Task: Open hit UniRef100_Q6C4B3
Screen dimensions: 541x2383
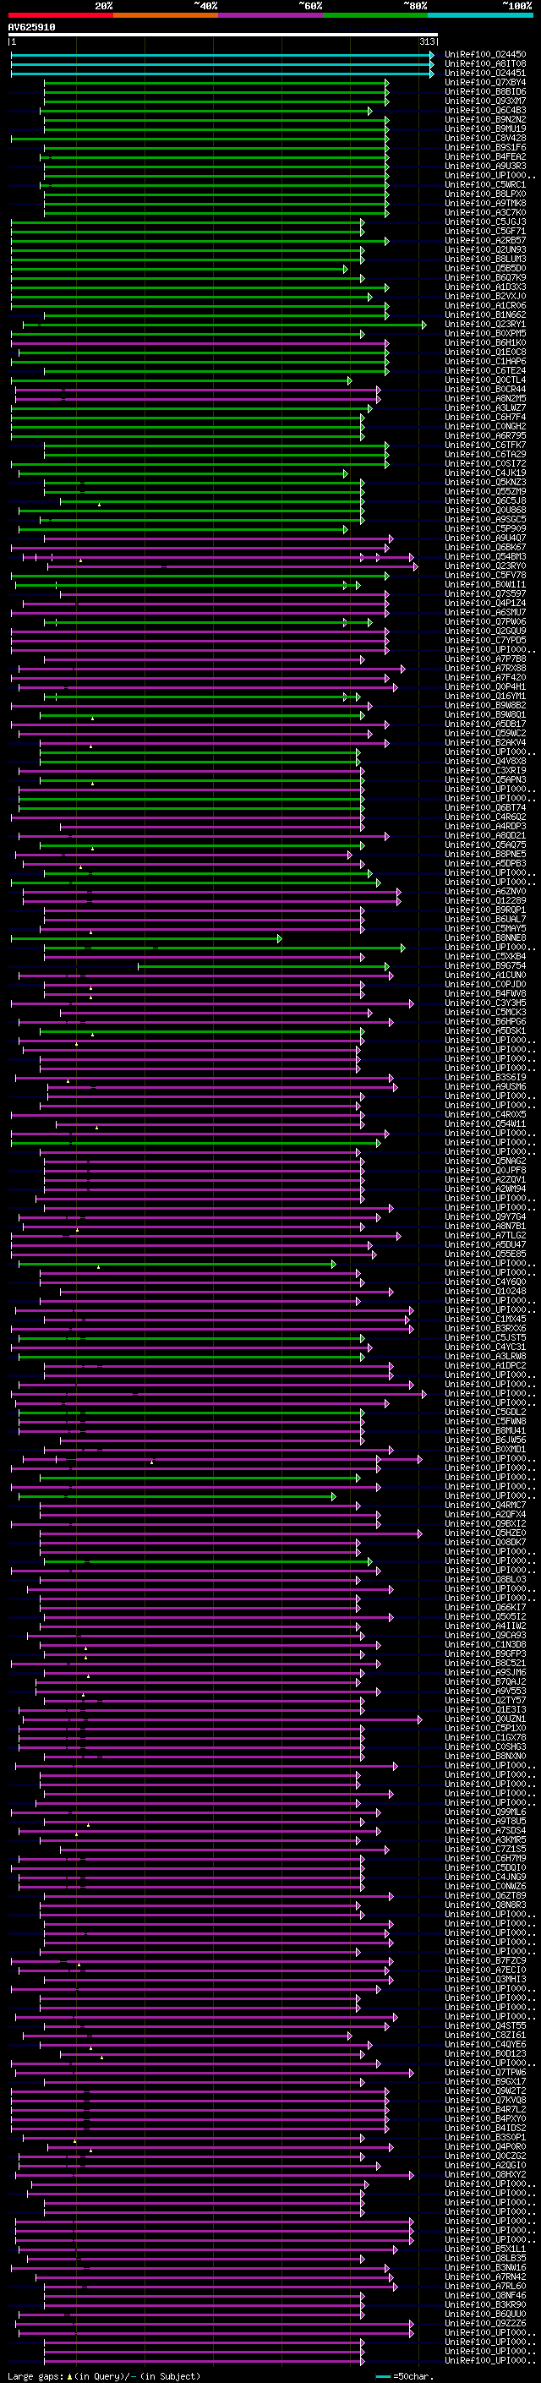Action: point(485,110)
